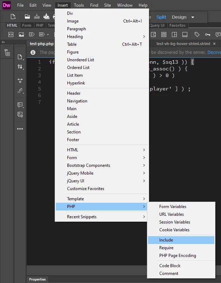
Task: Select Code Block in PHP submenu
Action: pyautogui.click(x=181, y=266)
